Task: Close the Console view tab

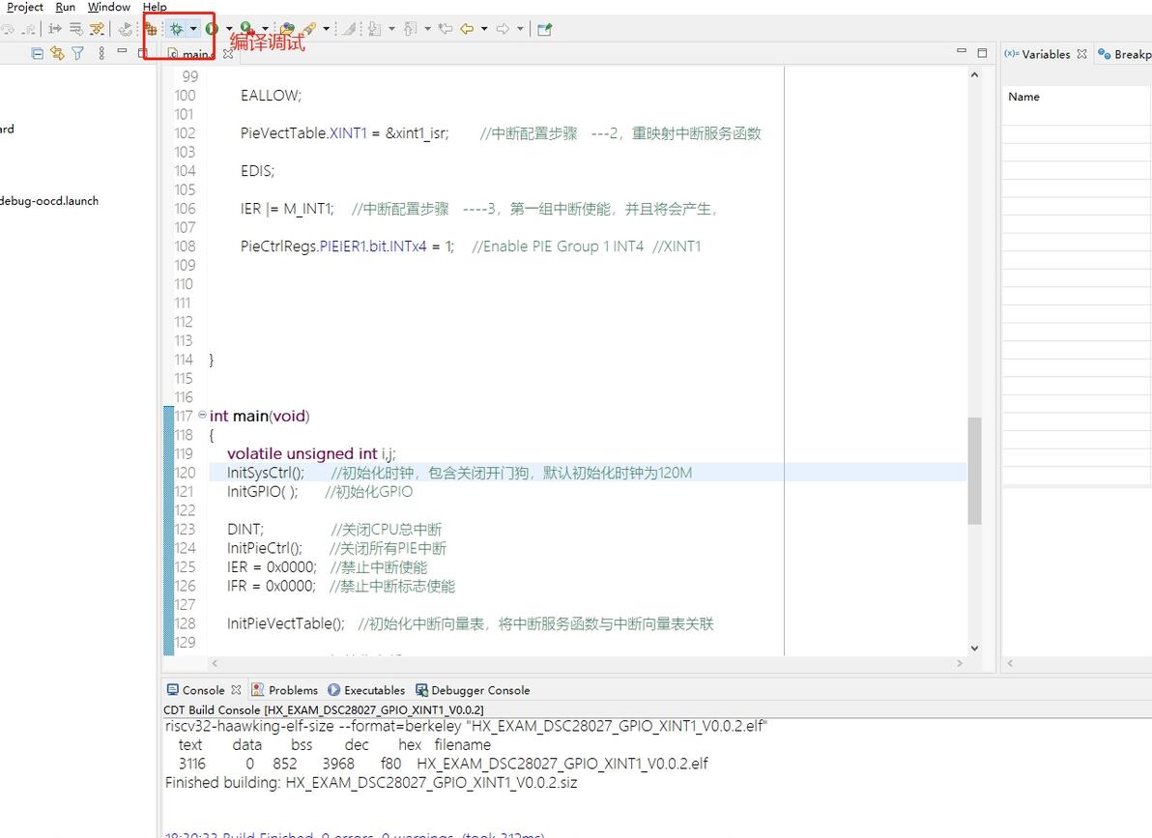Action: pos(236,689)
